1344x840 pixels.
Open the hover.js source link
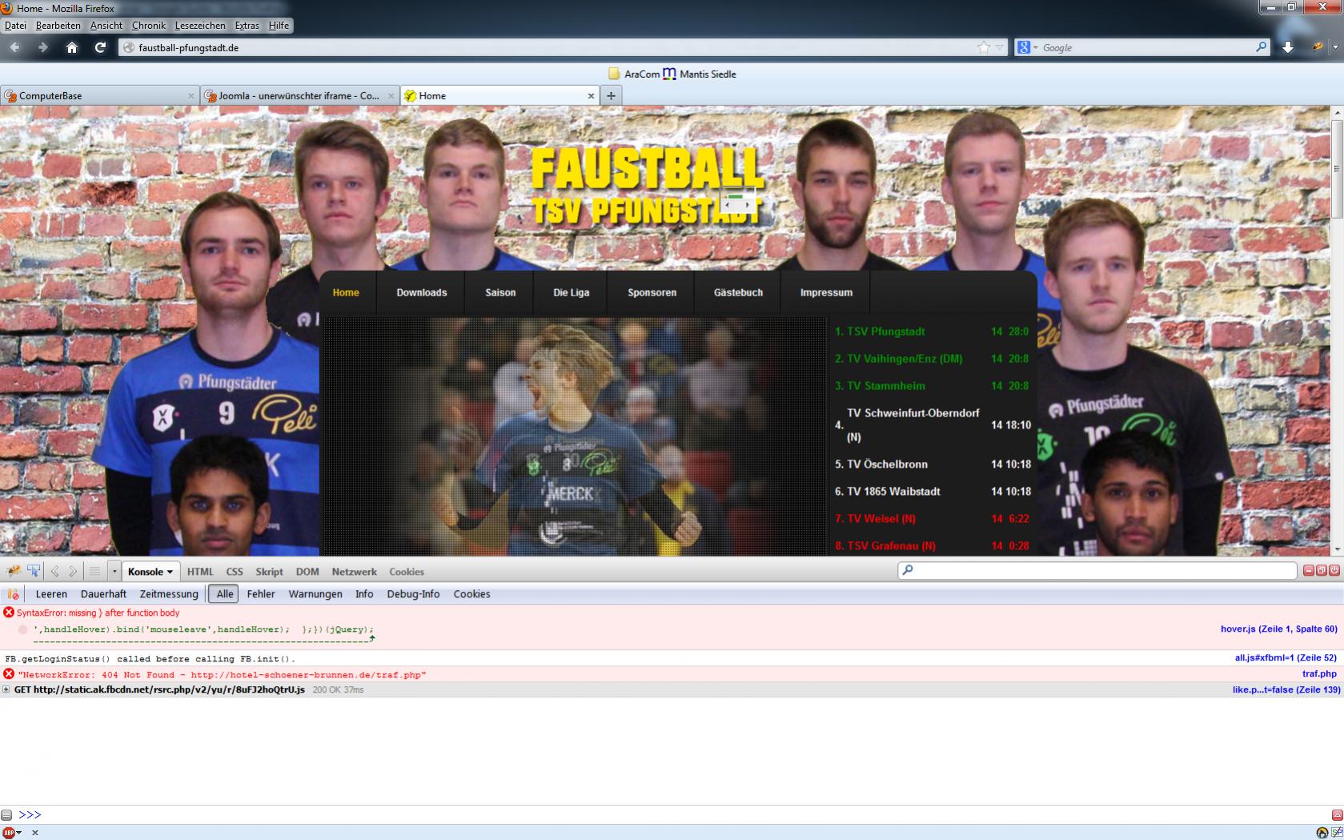[1278, 629]
